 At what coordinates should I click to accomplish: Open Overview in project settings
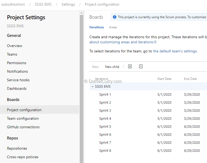[14, 46]
